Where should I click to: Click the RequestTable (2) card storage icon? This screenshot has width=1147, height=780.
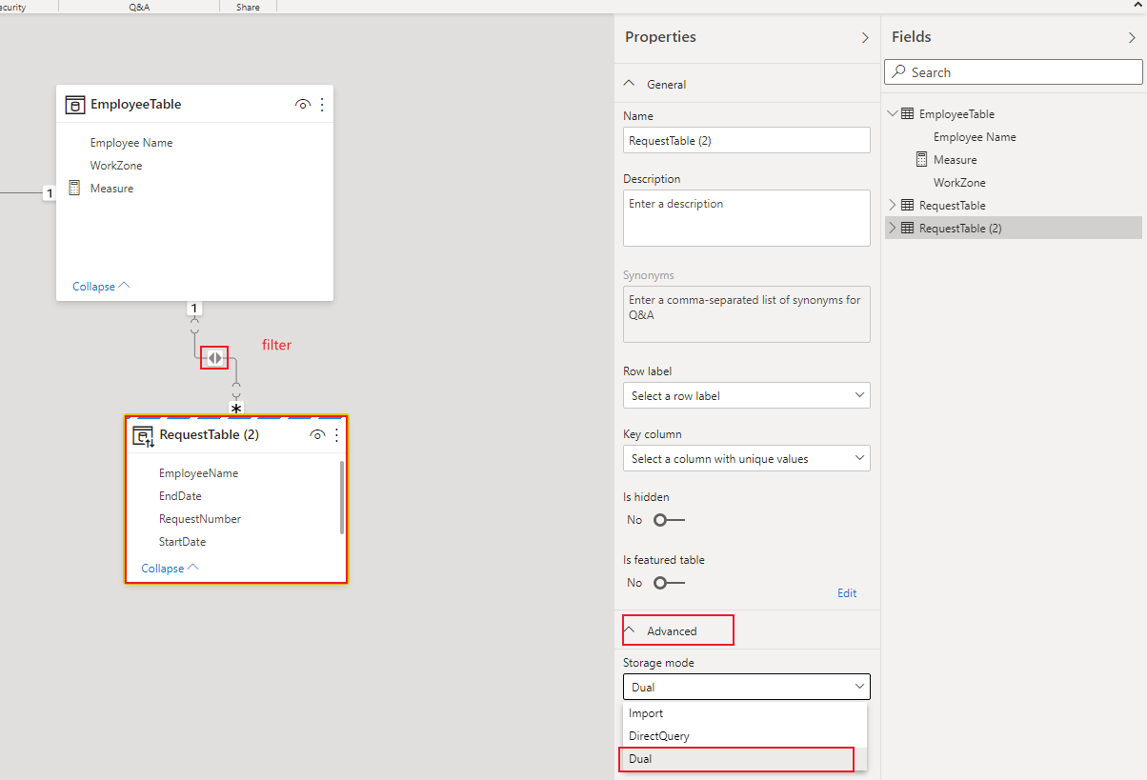click(x=143, y=436)
